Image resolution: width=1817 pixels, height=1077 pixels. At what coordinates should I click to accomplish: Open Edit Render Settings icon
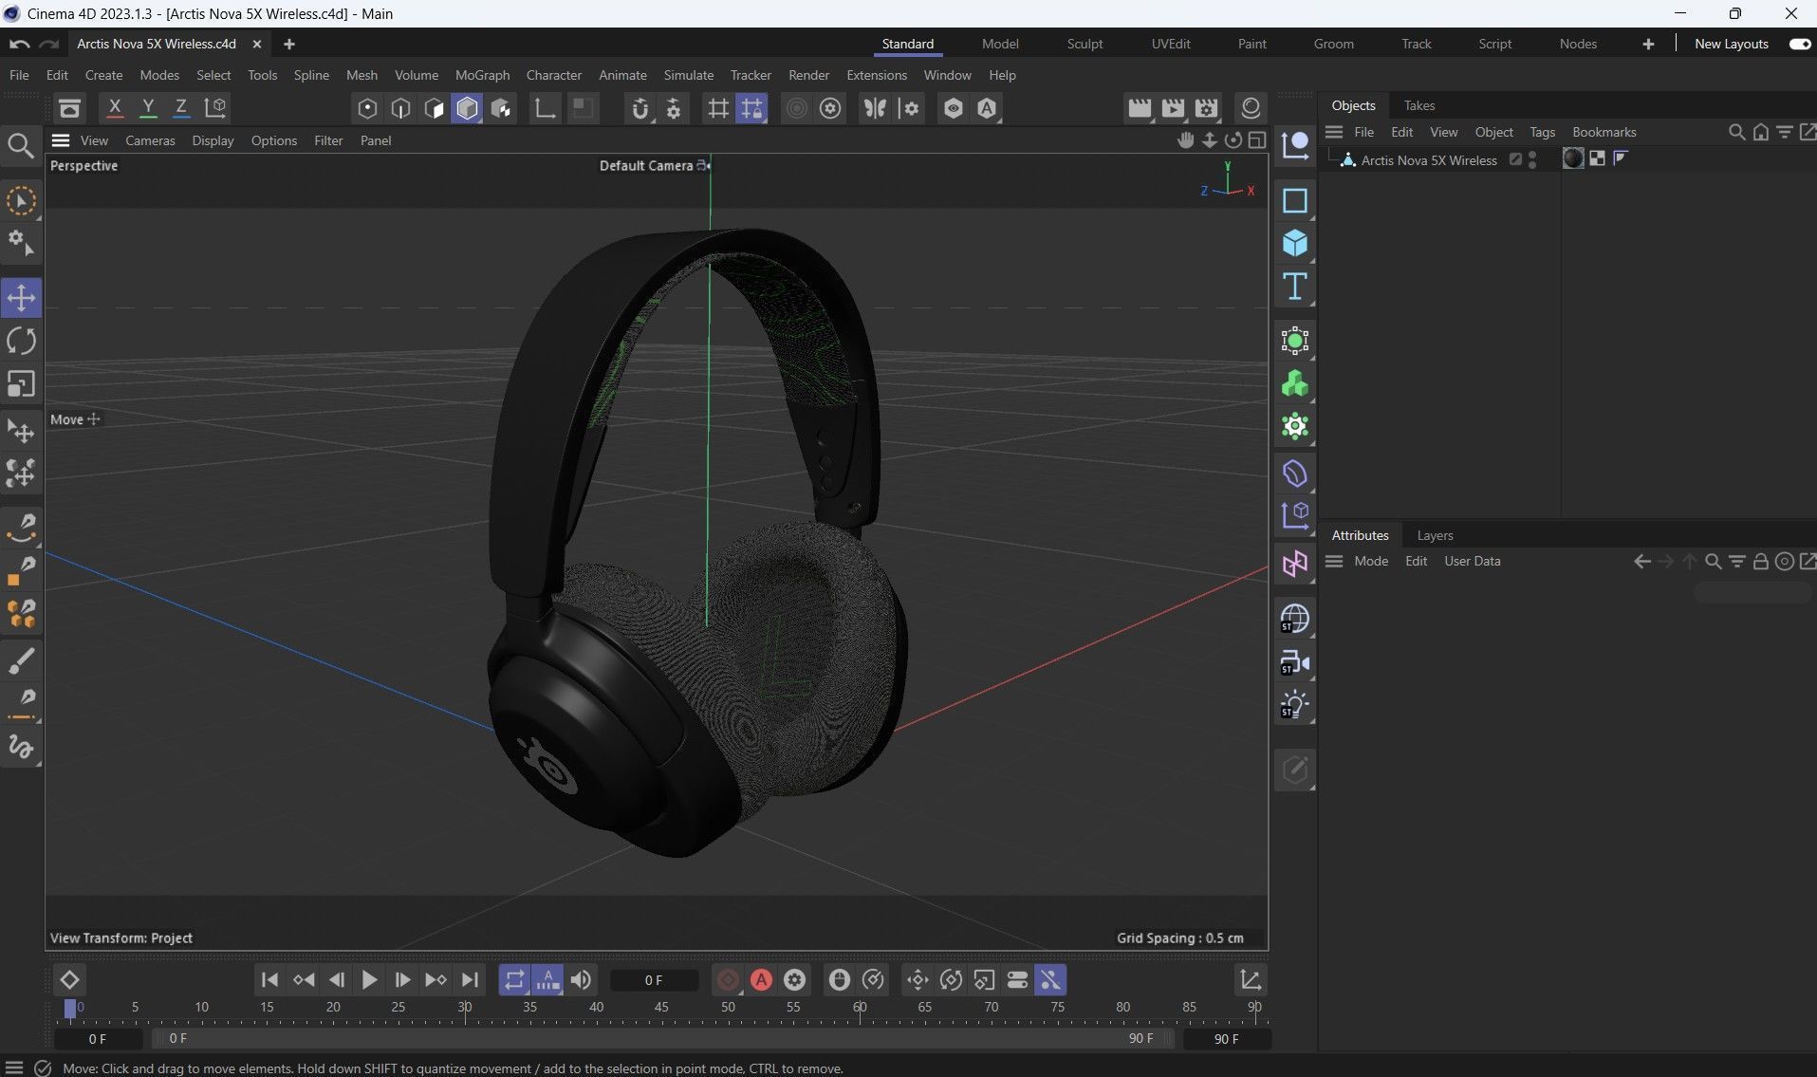click(x=1206, y=108)
